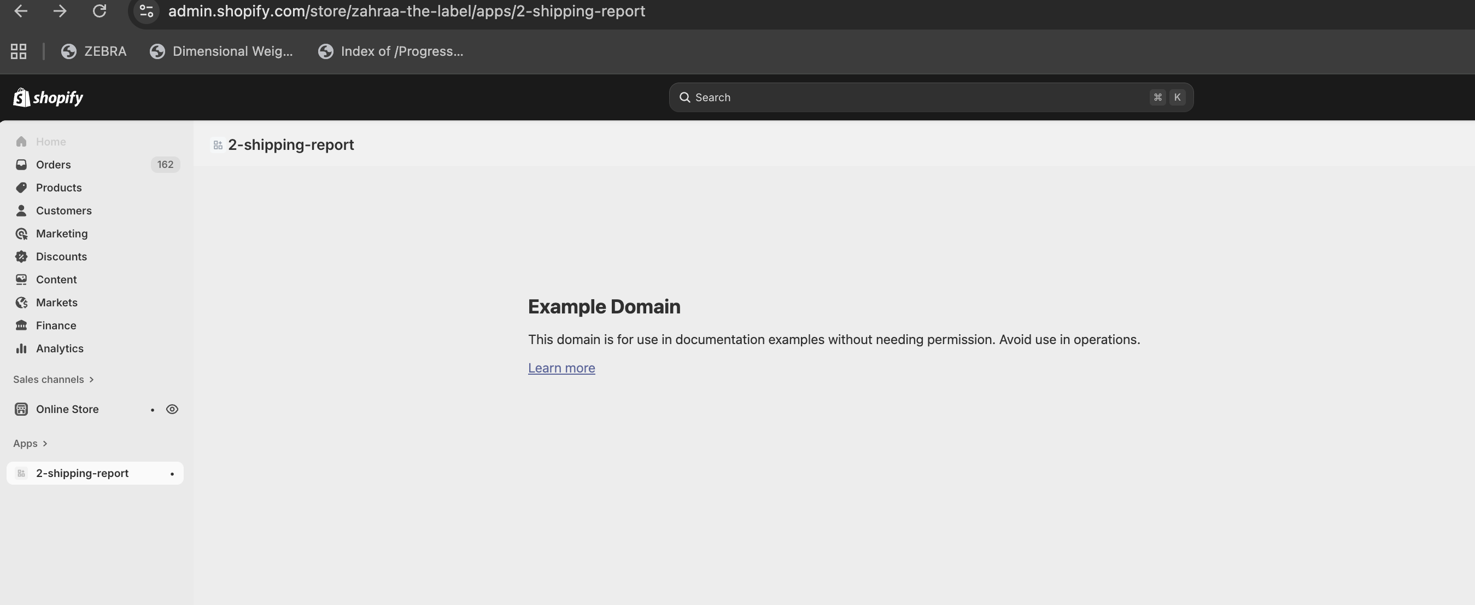Click the Orders inbox icon

[21, 165]
